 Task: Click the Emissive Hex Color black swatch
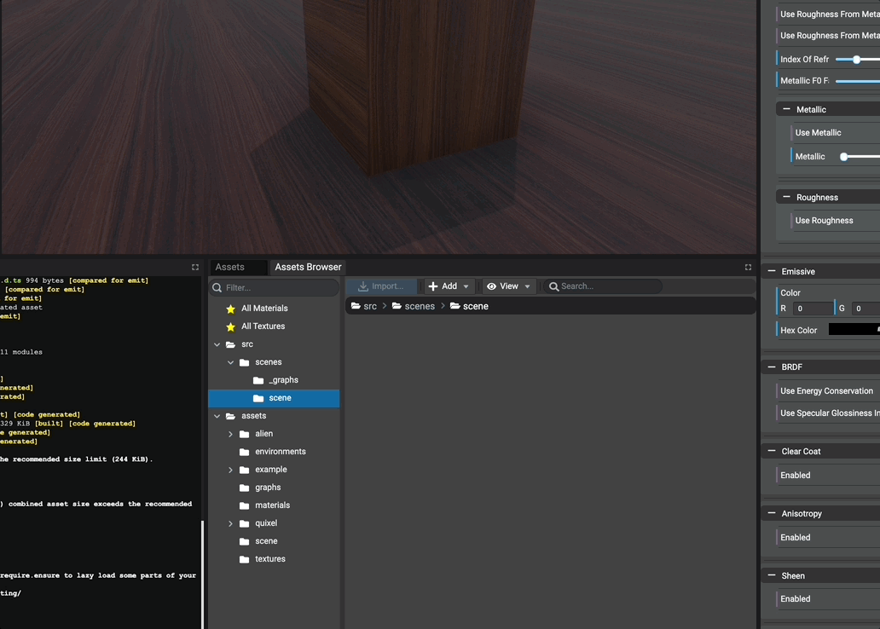[854, 330]
